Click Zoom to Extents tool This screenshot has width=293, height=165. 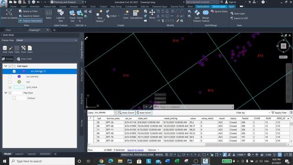(x=9, y=14)
